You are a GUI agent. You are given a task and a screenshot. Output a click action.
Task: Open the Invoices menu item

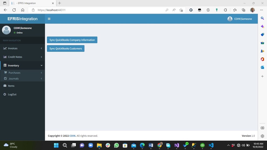[x=22, y=48]
